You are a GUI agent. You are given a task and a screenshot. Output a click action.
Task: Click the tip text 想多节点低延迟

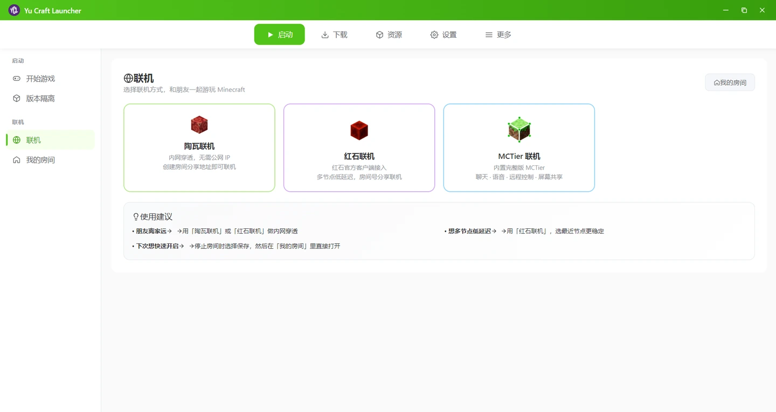469,231
